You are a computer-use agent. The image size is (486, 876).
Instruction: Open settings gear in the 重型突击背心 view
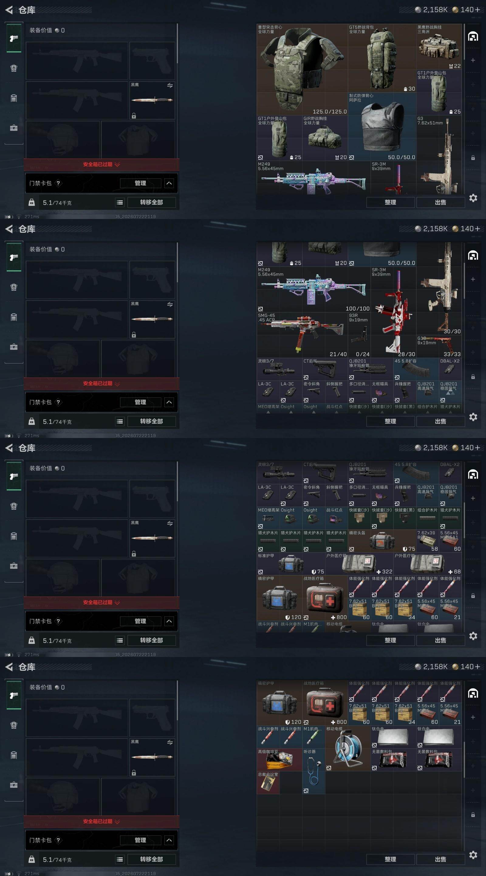[473, 198]
